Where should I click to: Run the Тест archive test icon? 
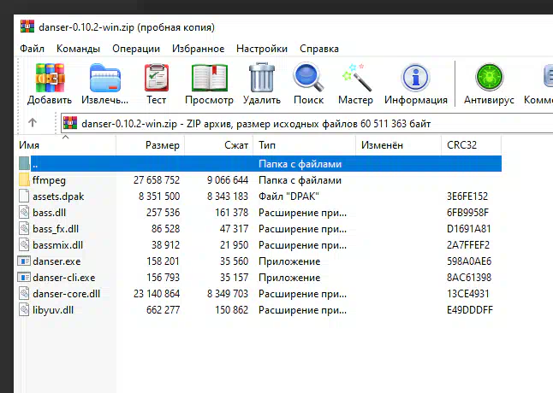pyautogui.click(x=157, y=78)
